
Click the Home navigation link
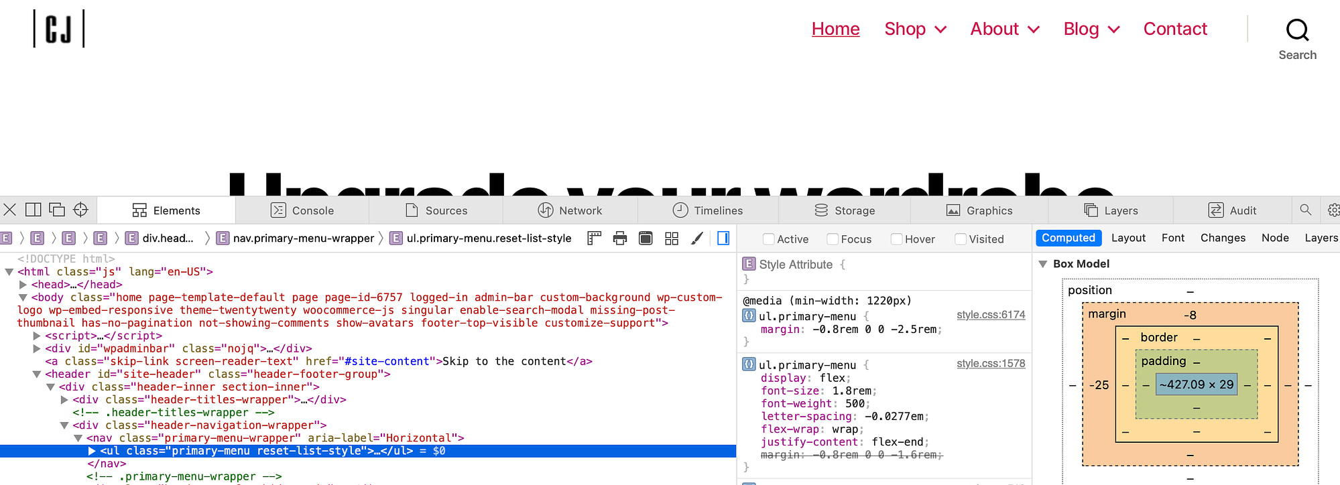point(835,29)
